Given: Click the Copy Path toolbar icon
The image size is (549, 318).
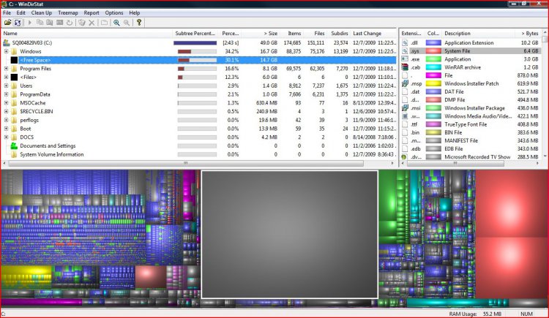Looking at the screenshot, I should click(40, 23).
